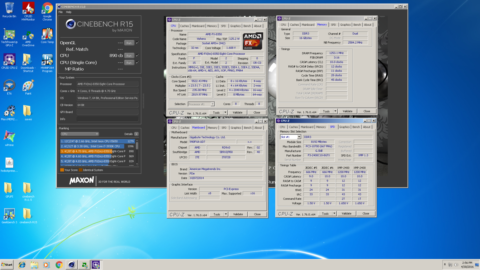The height and width of the screenshot is (270, 480).
Task: Open Cinebench File menu
Action: [60, 12]
